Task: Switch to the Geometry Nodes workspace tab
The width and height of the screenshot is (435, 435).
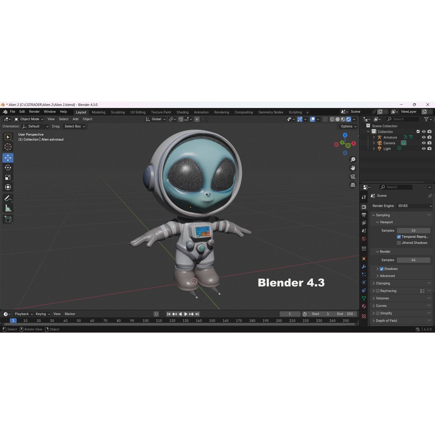Action: pos(271,112)
